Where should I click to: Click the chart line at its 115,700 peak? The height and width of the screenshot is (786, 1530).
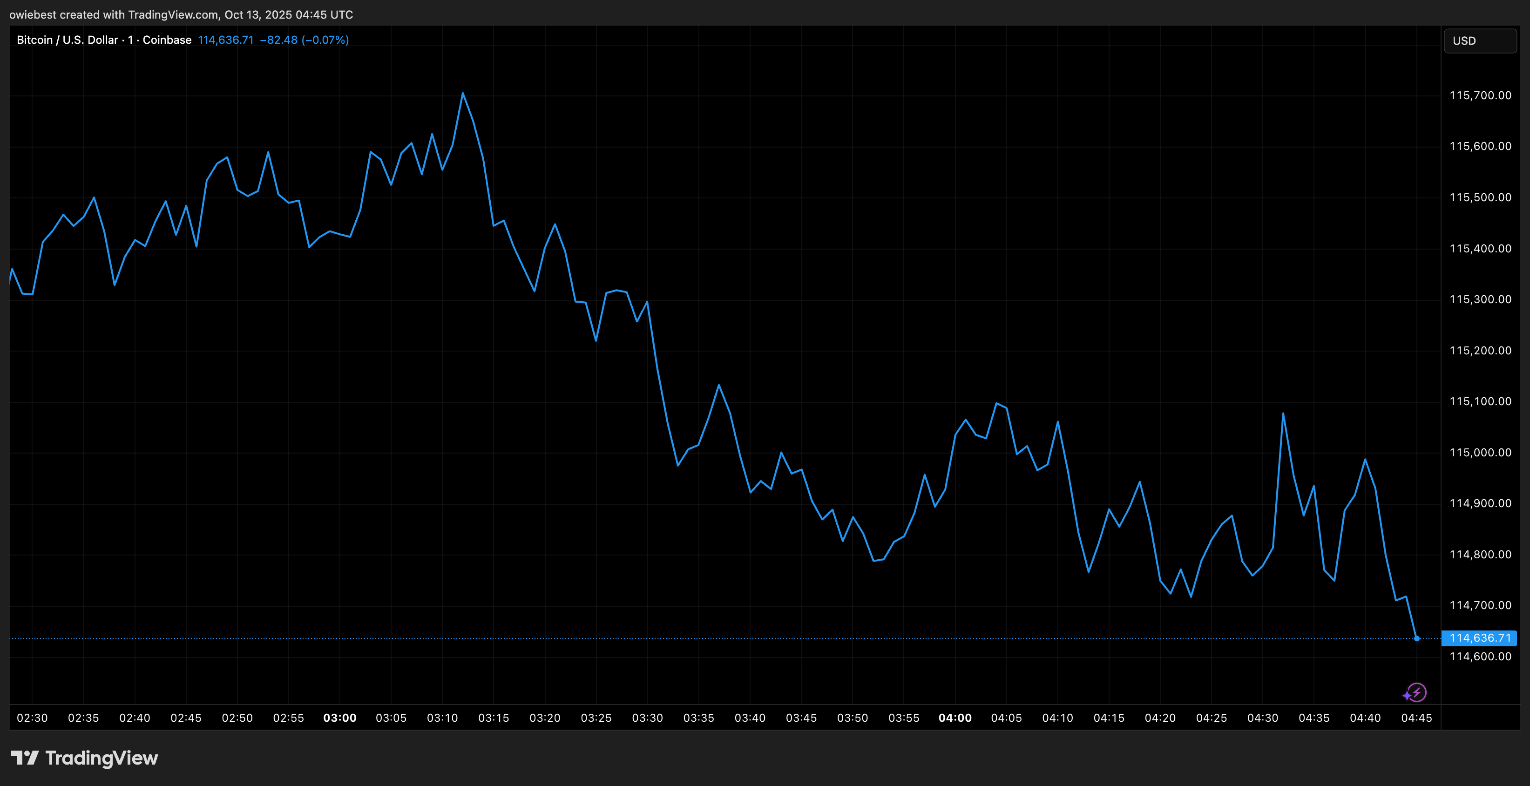click(463, 94)
